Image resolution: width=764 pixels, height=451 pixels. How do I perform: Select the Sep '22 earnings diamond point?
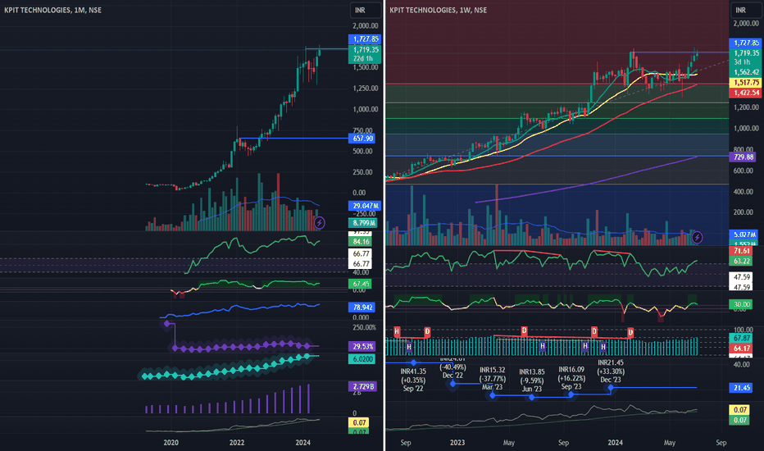(x=414, y=362)
